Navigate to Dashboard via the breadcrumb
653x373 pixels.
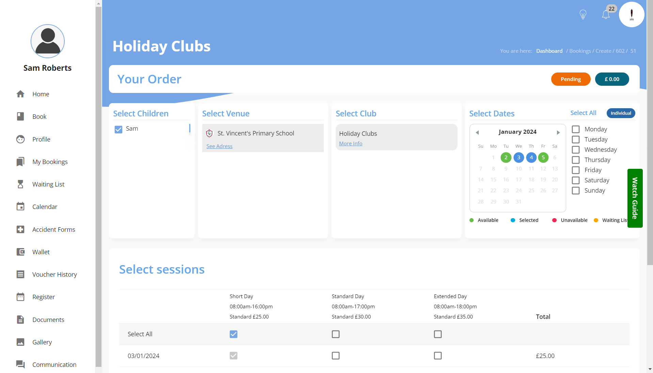(x=549, y=51)
